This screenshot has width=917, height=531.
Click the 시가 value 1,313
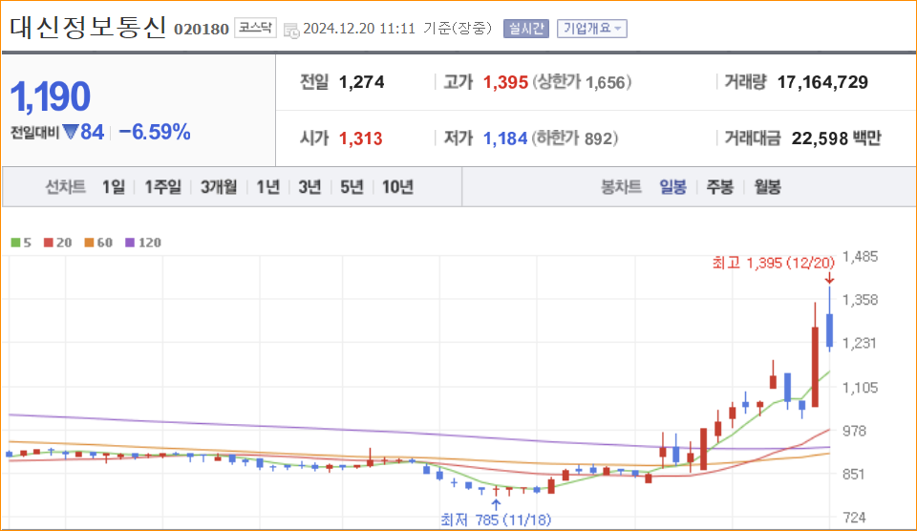(361, 138)
